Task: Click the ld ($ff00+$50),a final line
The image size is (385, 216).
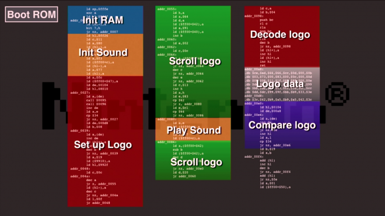Action: coord(275,187)
